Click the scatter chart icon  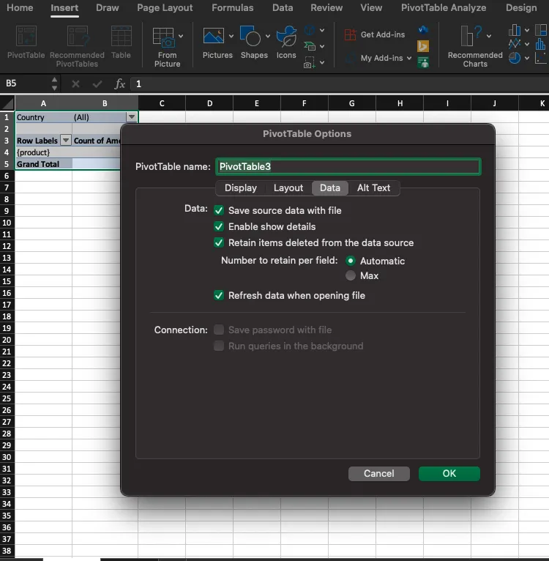coord(541,58)
